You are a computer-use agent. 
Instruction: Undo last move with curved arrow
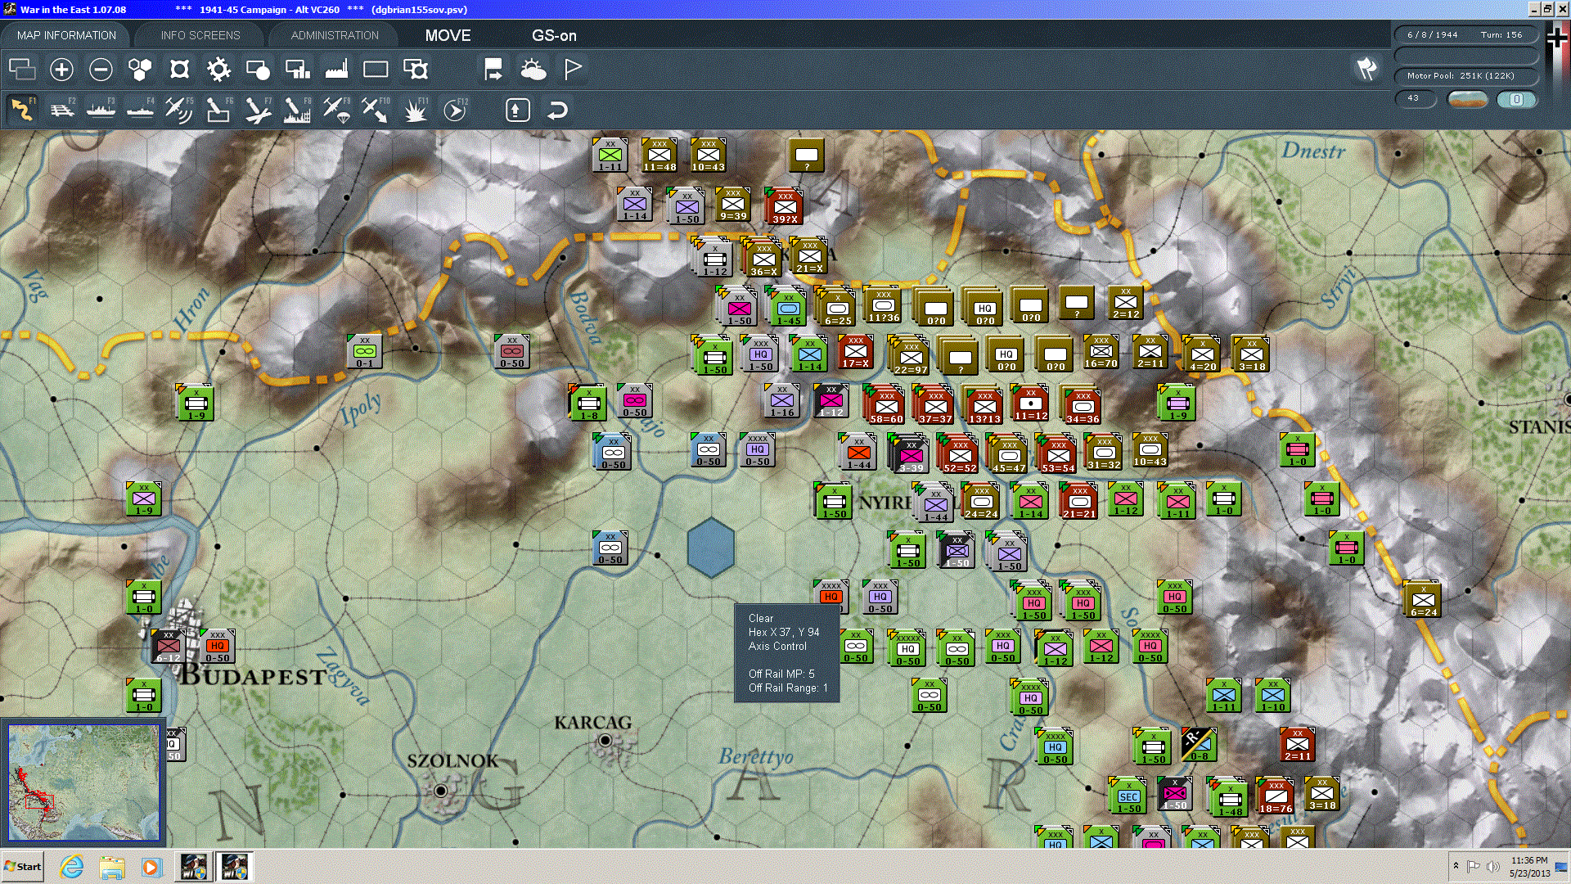[557, 110]
